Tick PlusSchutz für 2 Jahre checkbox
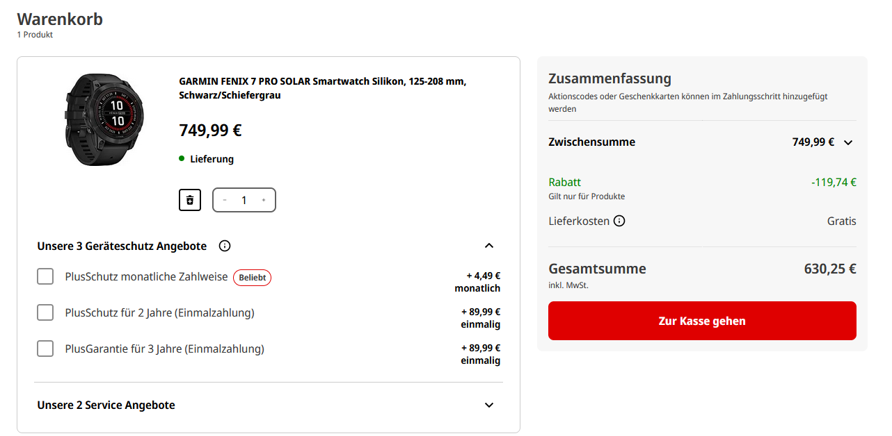This screenshot has width=892, height=436. click(x=45, y=312)
